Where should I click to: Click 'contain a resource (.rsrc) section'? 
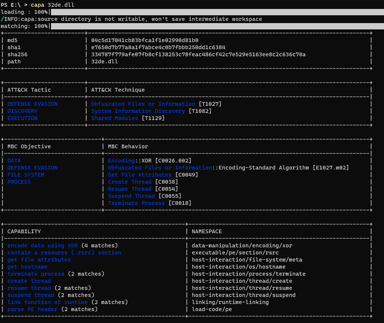coord(64,253)
